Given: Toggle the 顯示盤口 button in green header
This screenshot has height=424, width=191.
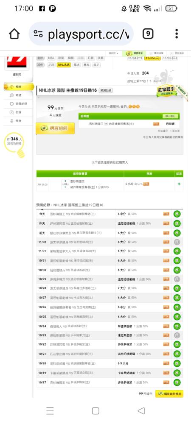Looking at the screenshot, I should pyautogui.click(x=171, y=116).
